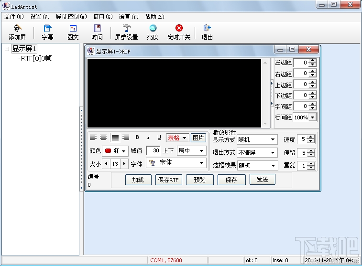Open Screen Parameter Settings (屏参设置)
Image resolution: width=362 pixels, height=266 pixels.
click(x=126, y=32)
